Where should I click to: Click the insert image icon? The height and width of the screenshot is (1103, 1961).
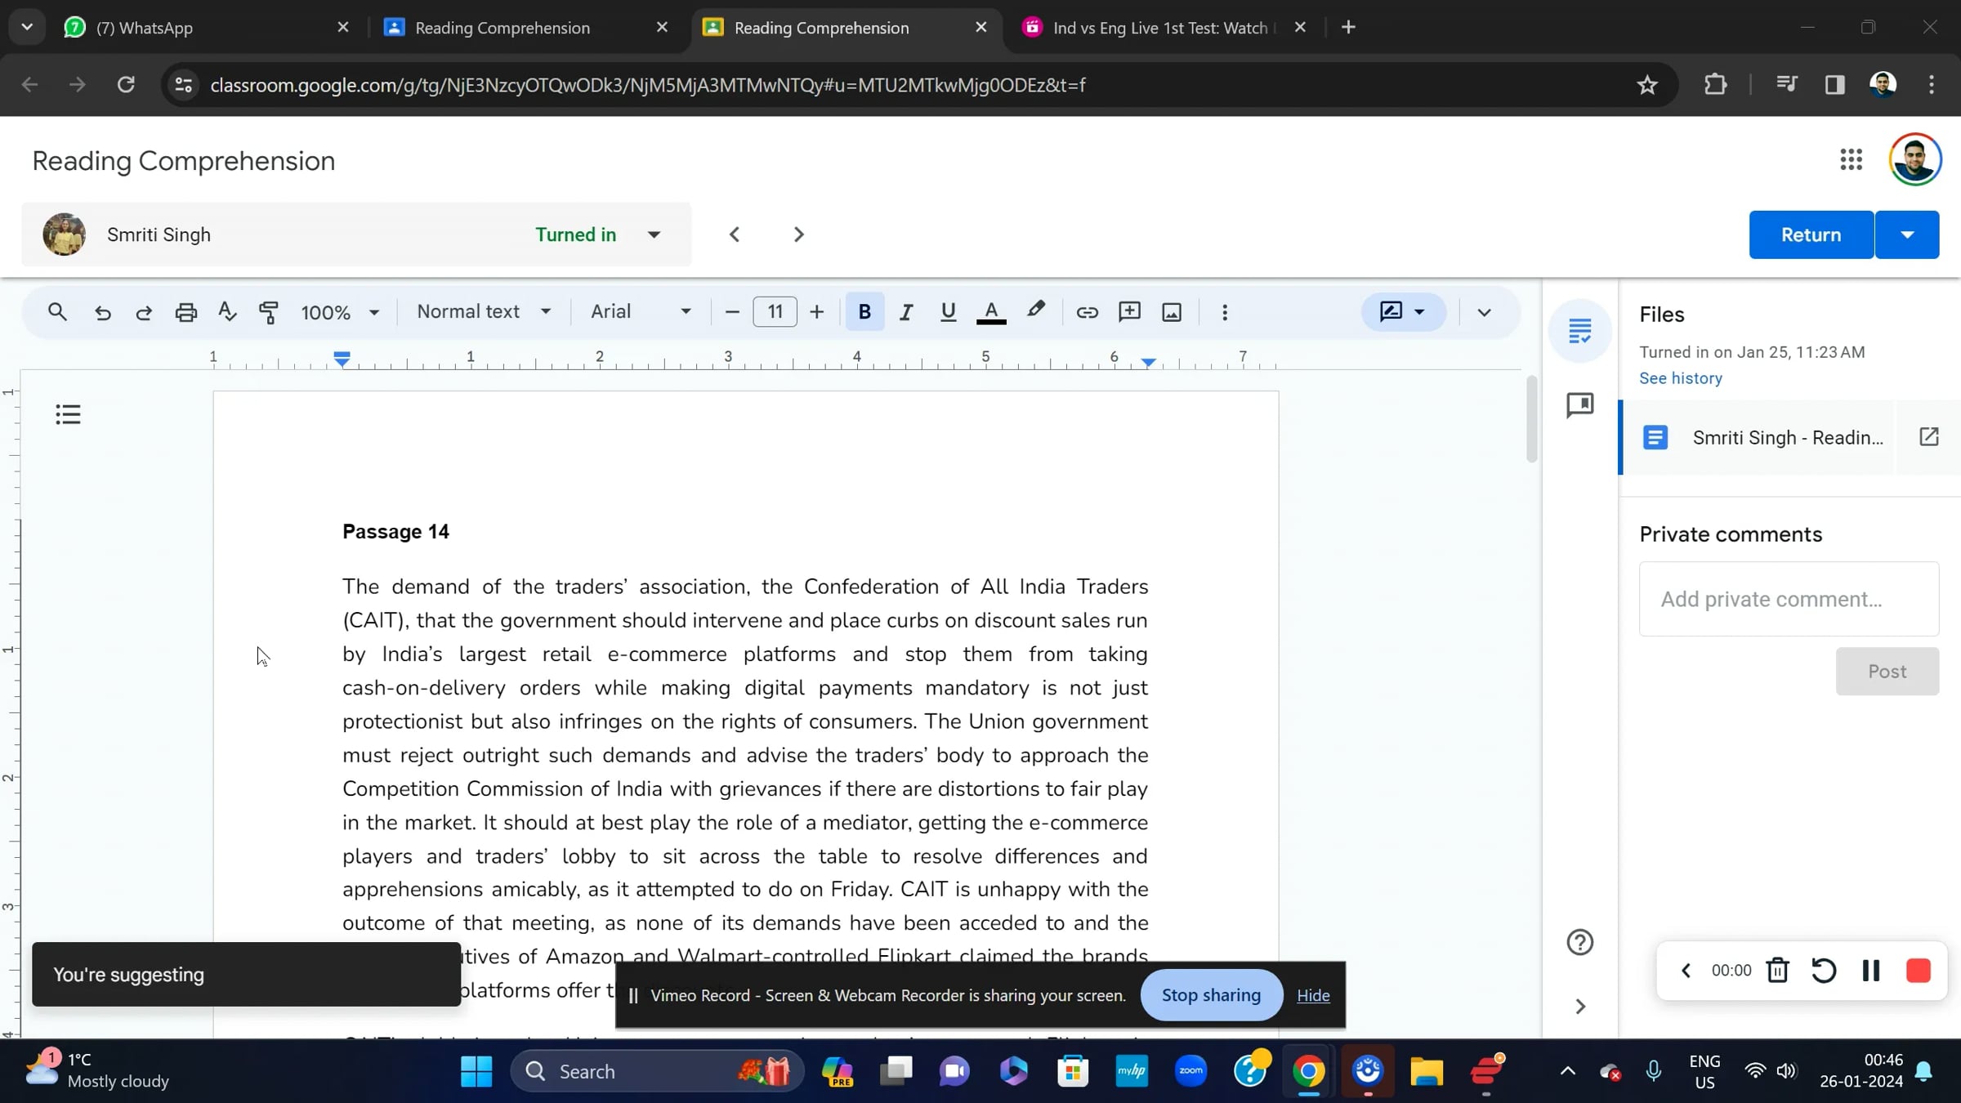[x=1172, y=312]
